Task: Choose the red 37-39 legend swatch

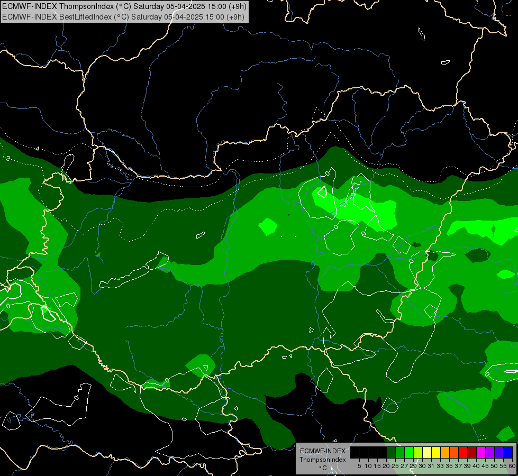Action: tap(463, 452)
